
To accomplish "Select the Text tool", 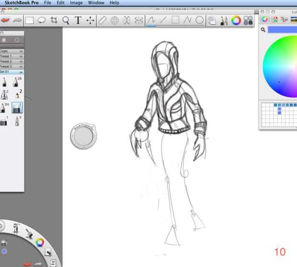I will pos(78,20).
